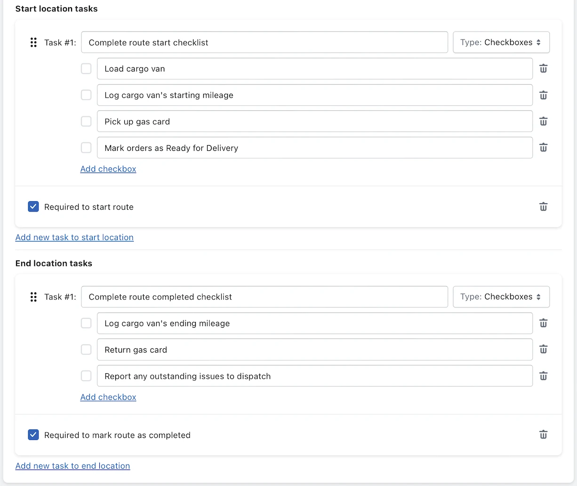Viewport: 577px width, 486px height.
Task: Edit 'Complete route completed checklist' task name field
Action: (264, 297)
